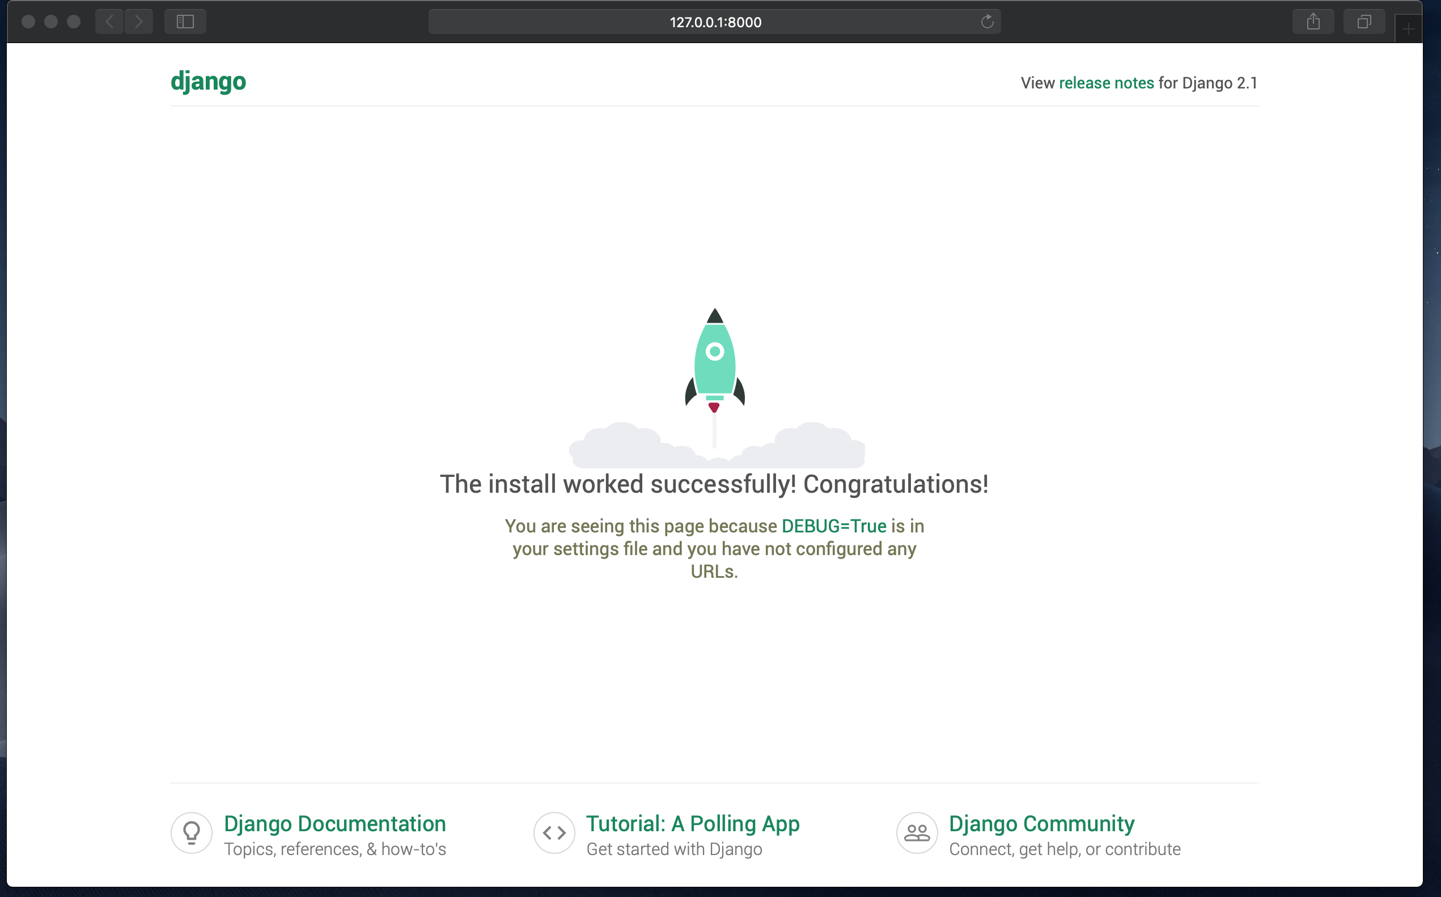
Task: Click 'Connect, get help, or contribute' text
Action: click(1063, 849)
